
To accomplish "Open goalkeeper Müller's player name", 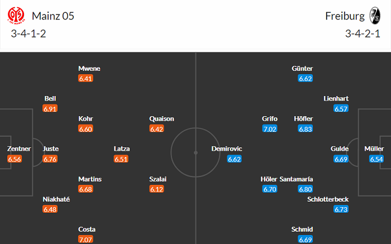I will pos(374,149).
